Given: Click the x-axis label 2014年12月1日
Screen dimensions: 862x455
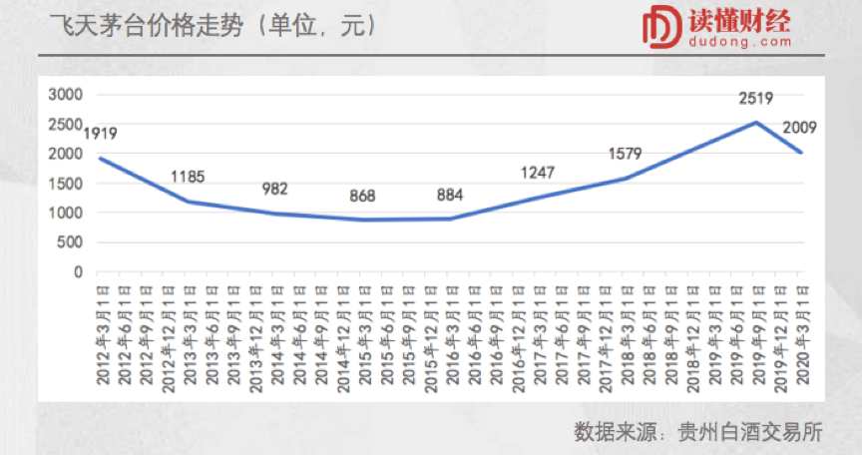Looking at the screenshot, I should pos(343,339).
